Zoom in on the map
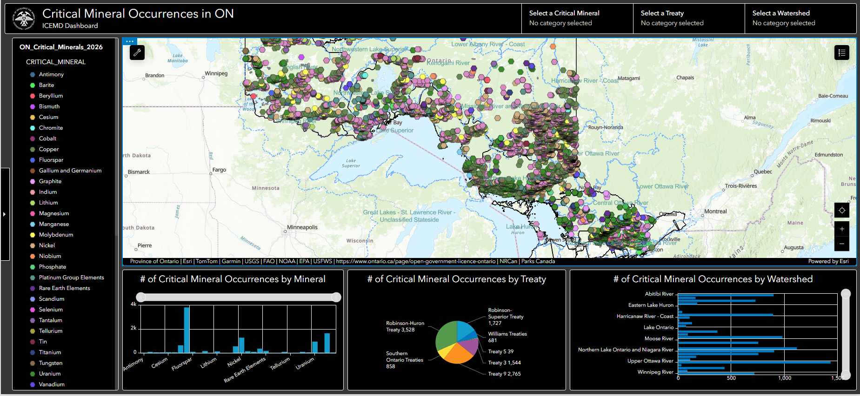Viewport: 860px width, 396px height. click(x=842, y=229)
